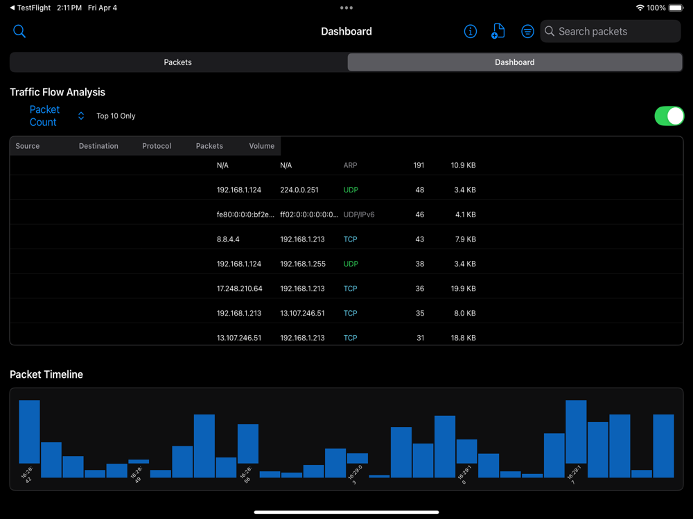Toggle the Top 10 Only switch
This screenshot has height=519, width=693.
coord(669,116)
